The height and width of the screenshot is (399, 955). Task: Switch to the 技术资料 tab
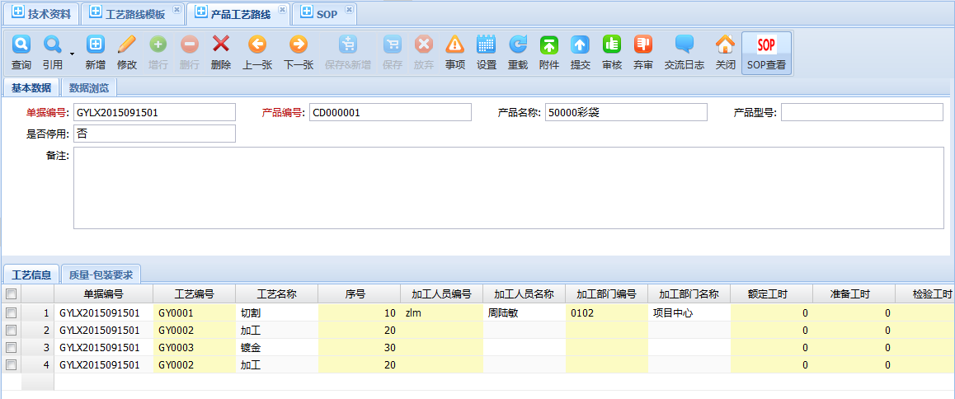41,14
